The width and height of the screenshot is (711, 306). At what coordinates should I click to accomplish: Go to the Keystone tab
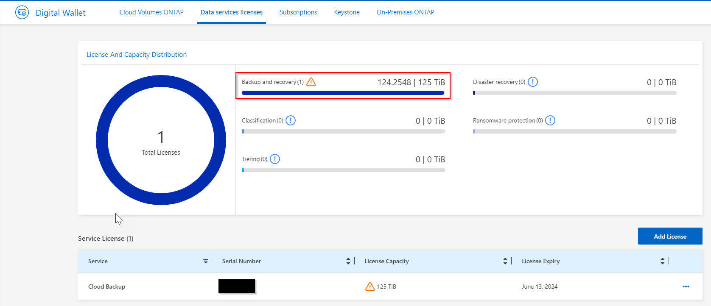347,12
